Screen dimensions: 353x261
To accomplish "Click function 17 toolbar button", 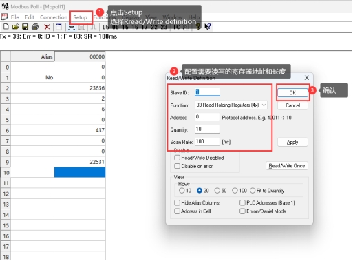I will pyautogui.click(x=145, y=27).
